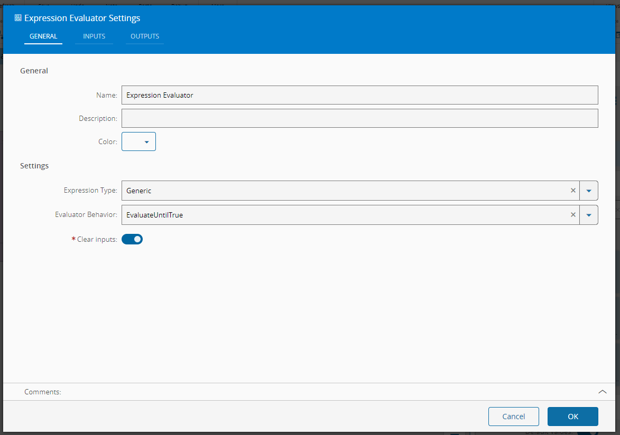This screenshot has height=435, width=620.
Task: Click the EvaluateUntilTrue value in Evaluator Behavior
Action: click(154, 215)
